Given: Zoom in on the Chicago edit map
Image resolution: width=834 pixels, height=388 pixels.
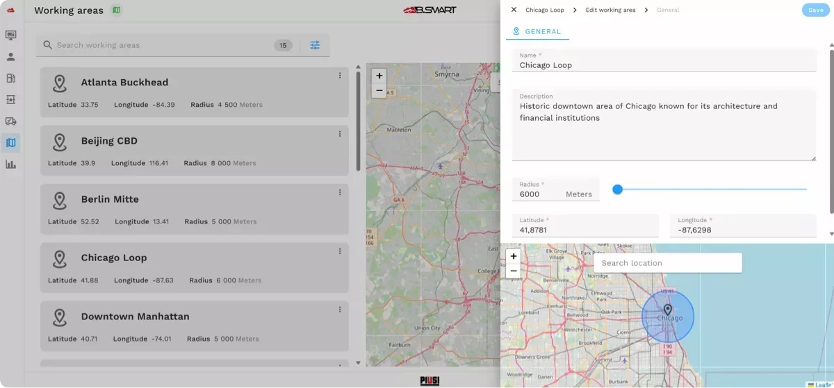Looking at the screenshot, I should tap(514, 256).
